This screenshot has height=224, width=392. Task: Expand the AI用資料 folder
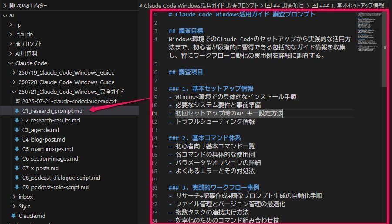point(10,53)
